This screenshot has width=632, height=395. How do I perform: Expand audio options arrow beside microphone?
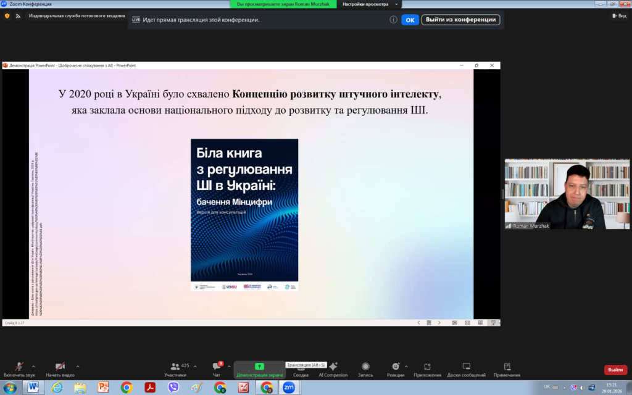tap(33, 366)
